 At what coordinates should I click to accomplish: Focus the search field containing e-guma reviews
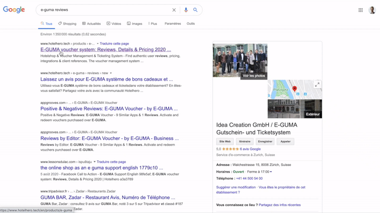point(104,10)
